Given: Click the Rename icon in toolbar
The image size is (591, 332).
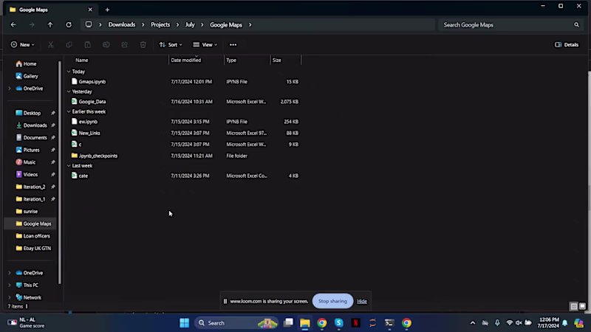Looking at the screenshot, I should (106, 45).
